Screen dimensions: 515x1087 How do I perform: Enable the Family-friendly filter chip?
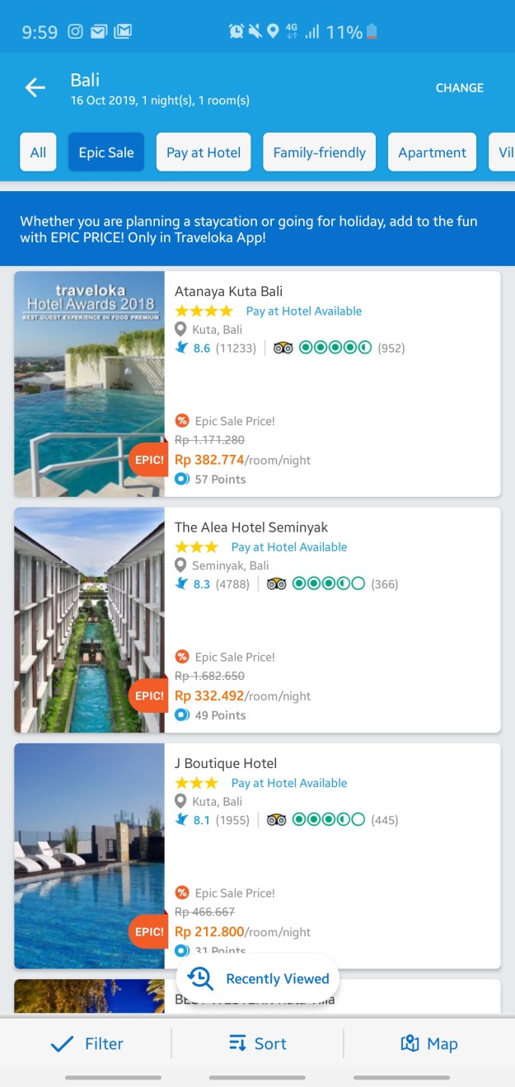tap(319, 152)
